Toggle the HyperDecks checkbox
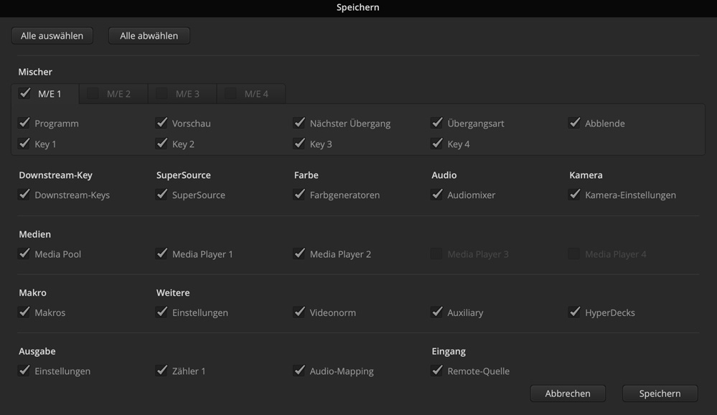This screenshot has height=415, width=717. [575, 312]
